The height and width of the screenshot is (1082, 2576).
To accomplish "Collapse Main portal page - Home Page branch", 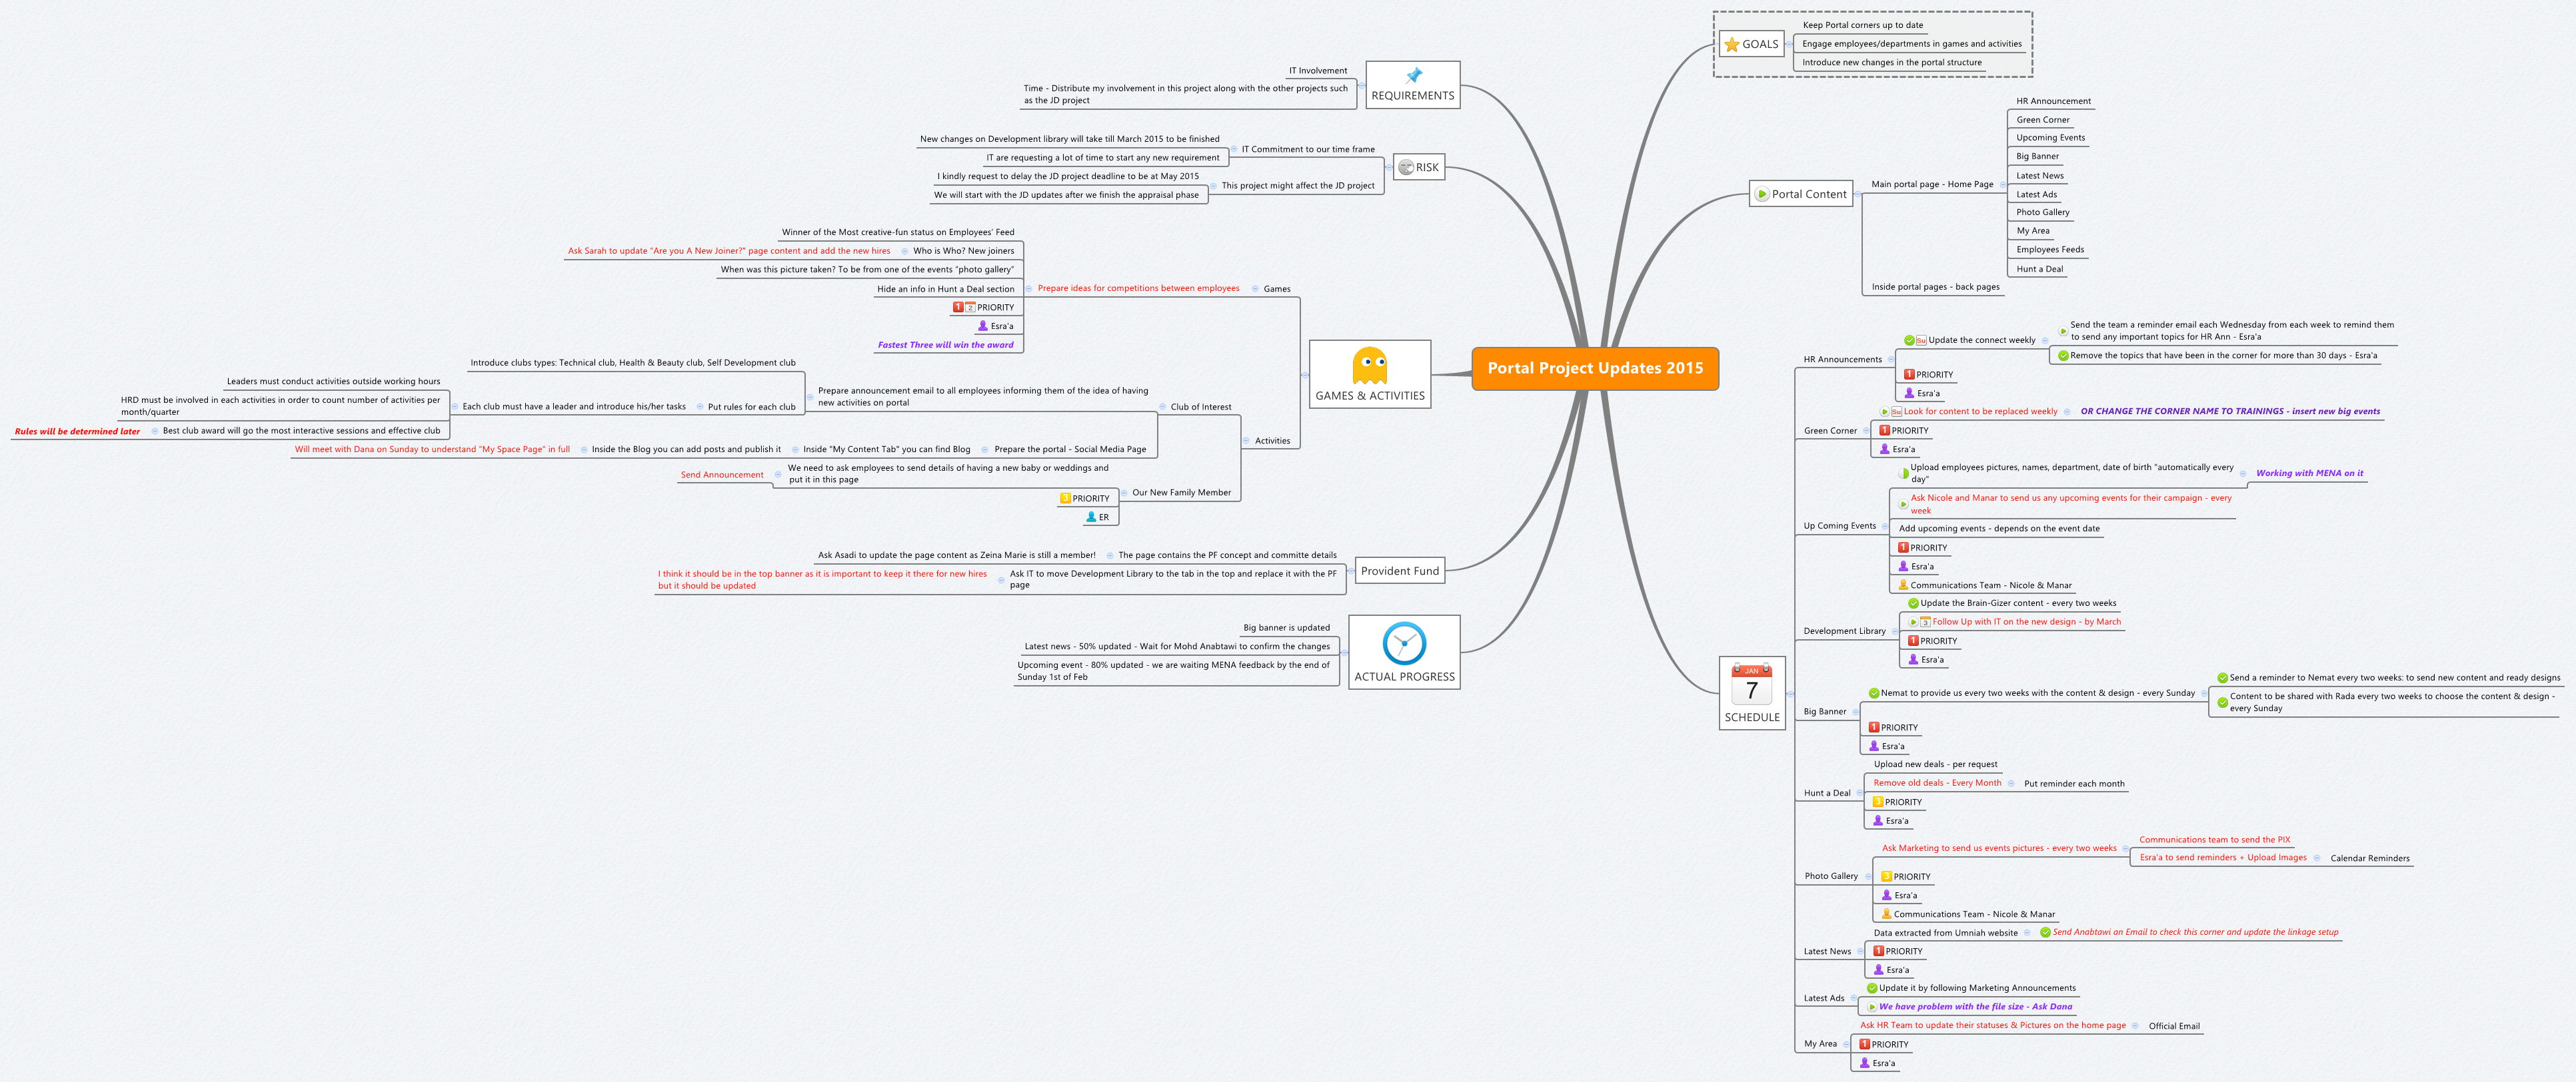I will pyautogui.click(x=2002, y=185).
